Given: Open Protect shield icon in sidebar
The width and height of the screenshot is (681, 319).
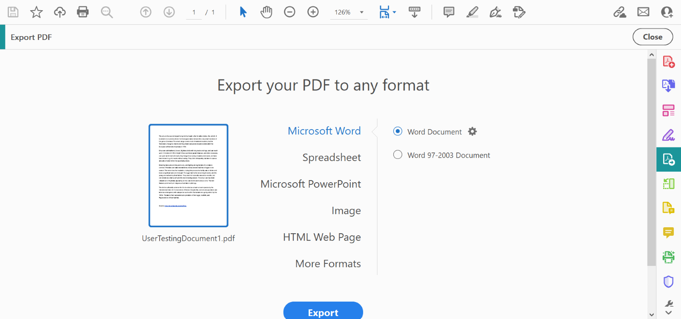Looking at the screenshot, I should [x=669, y=281].
